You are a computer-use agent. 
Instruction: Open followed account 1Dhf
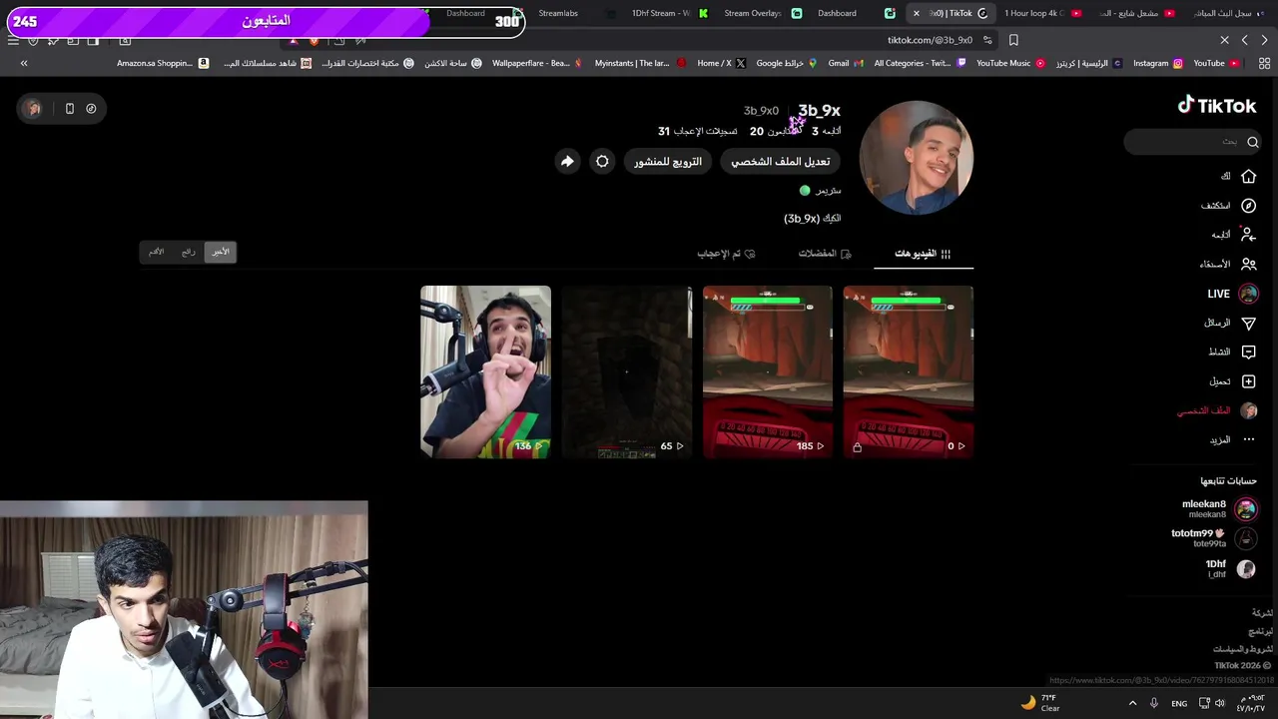point(1230,568)
